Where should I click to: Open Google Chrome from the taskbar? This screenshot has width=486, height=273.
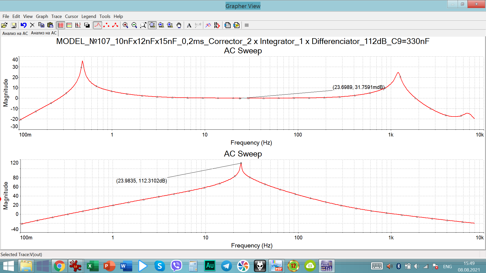pyautogui.click(x=59, y=266)
